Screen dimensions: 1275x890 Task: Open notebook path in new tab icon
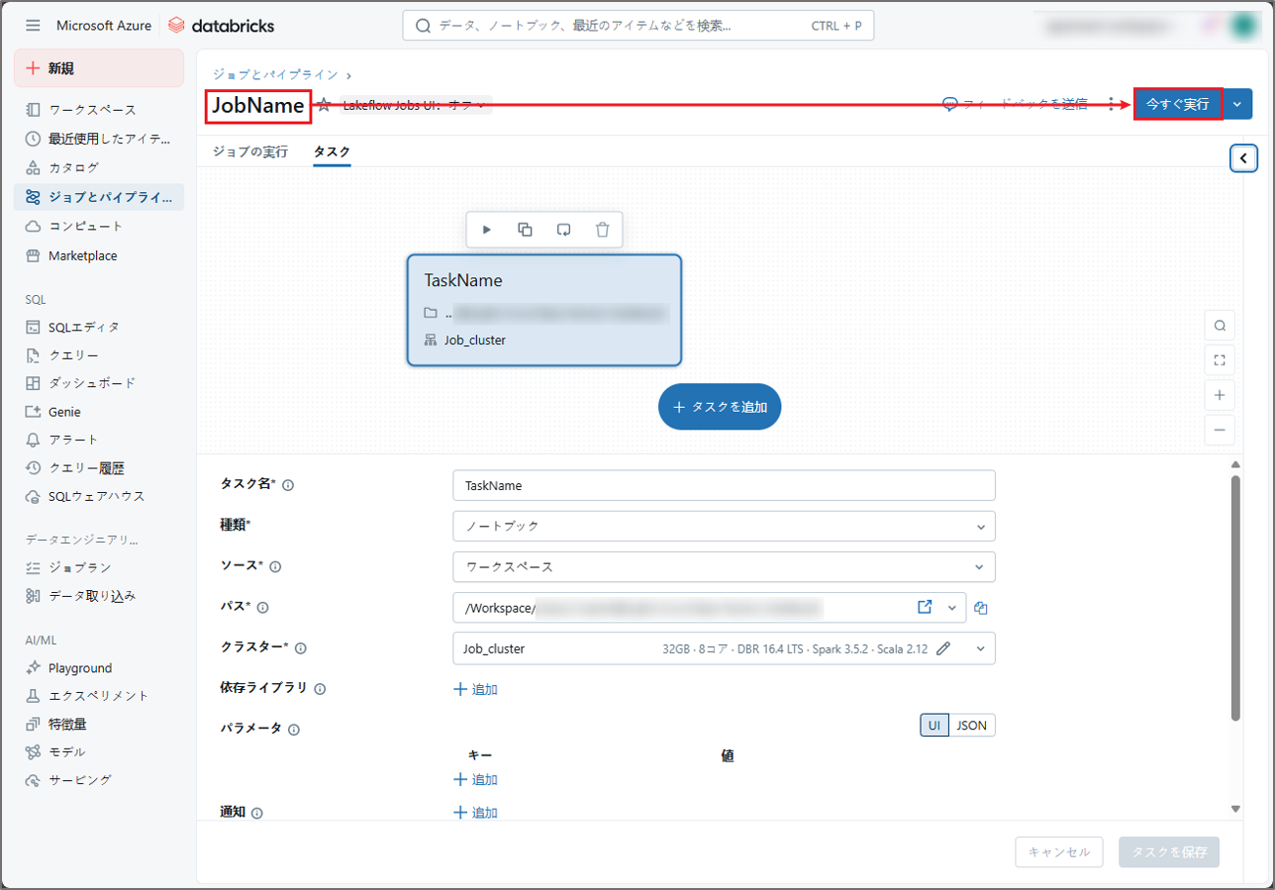pyautogui.click(x=926, y=607)
